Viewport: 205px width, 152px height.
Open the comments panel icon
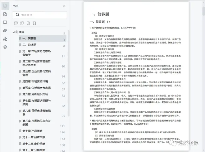pos(5,22)
